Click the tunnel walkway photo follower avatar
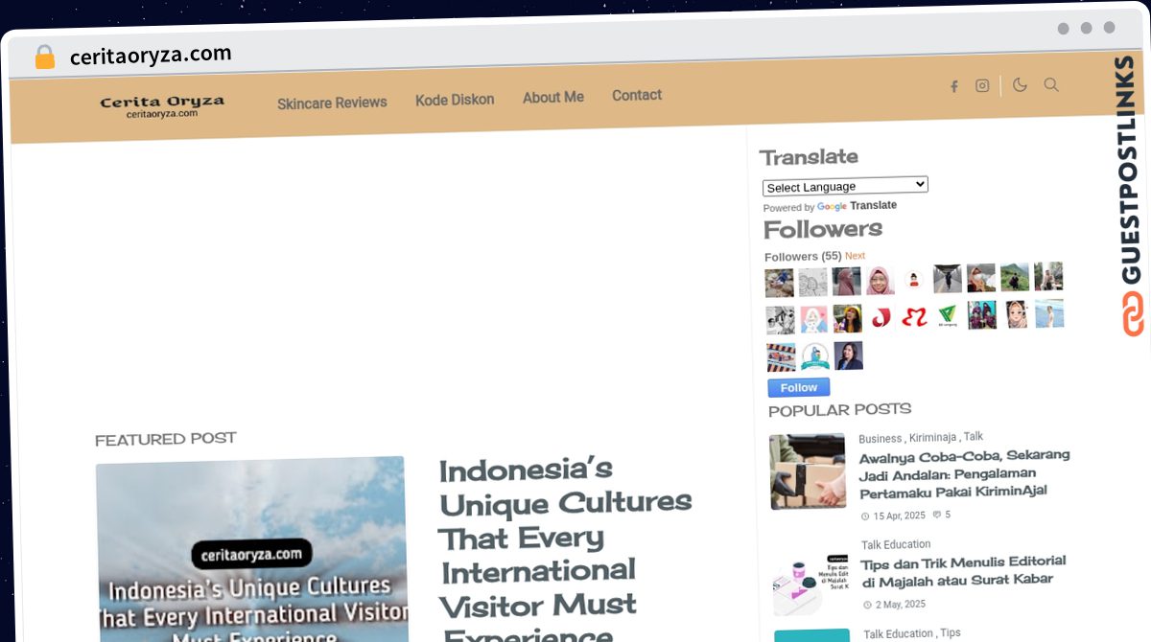 (948, 279)
